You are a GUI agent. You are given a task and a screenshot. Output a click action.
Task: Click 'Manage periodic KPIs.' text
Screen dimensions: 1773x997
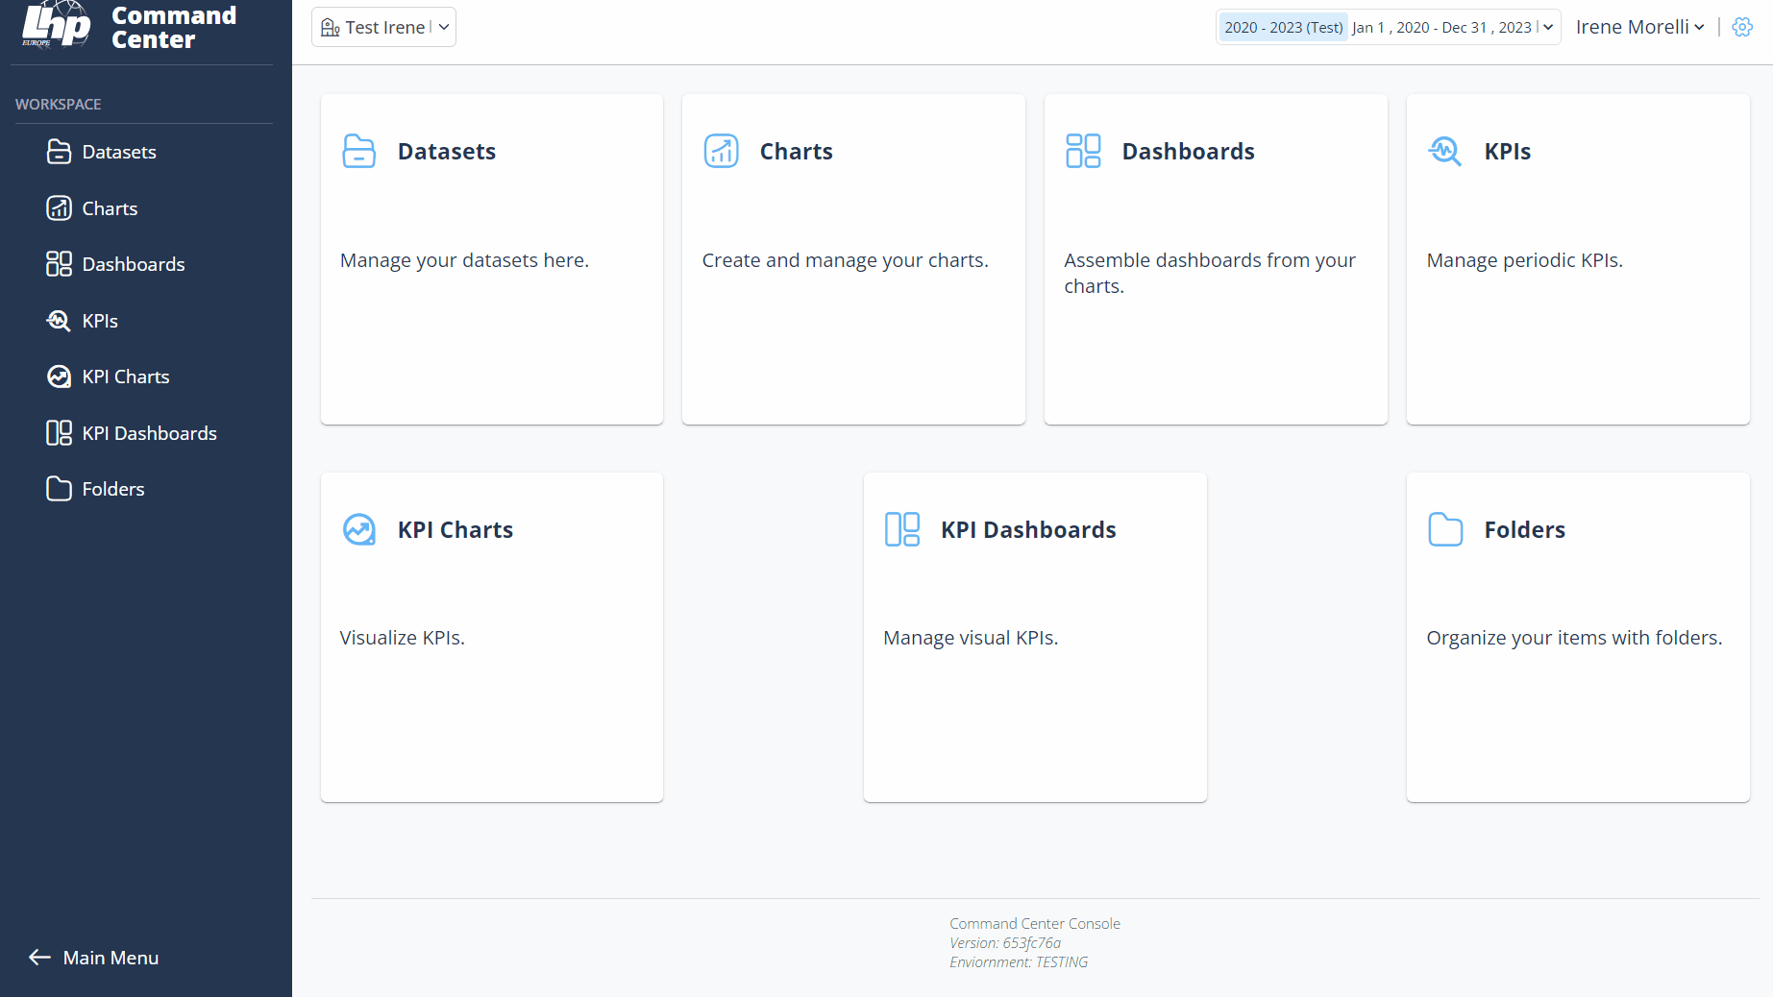click(1525, 260)
